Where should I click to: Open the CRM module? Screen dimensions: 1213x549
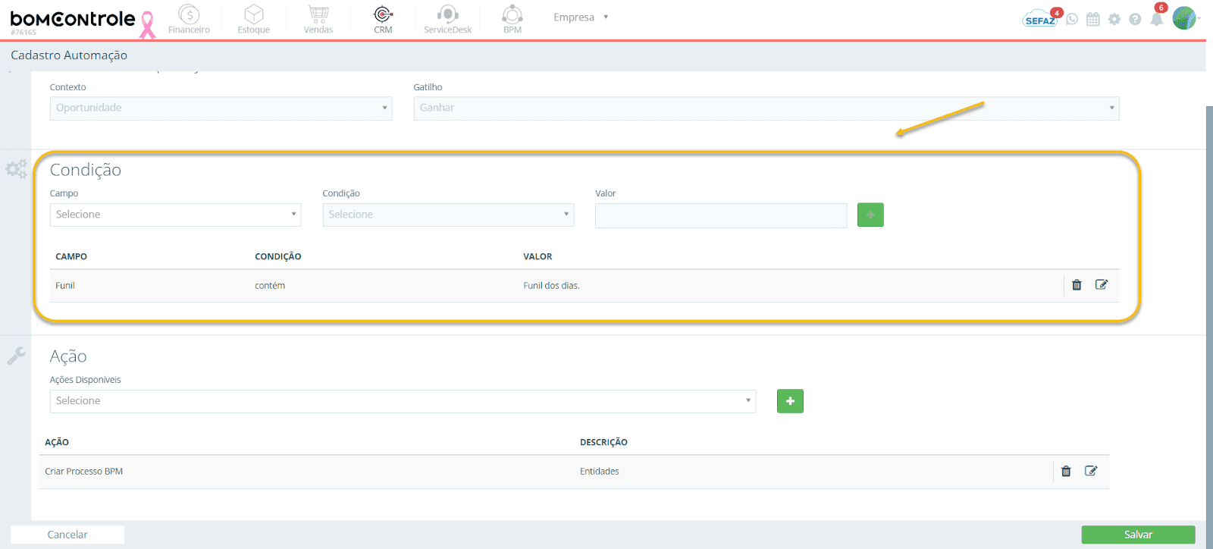pyautogui.click(x=383, y=20)
